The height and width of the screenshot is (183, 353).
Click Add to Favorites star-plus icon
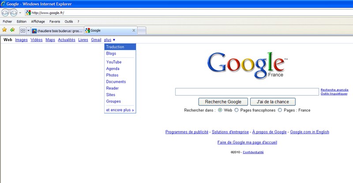pos(12,30)
